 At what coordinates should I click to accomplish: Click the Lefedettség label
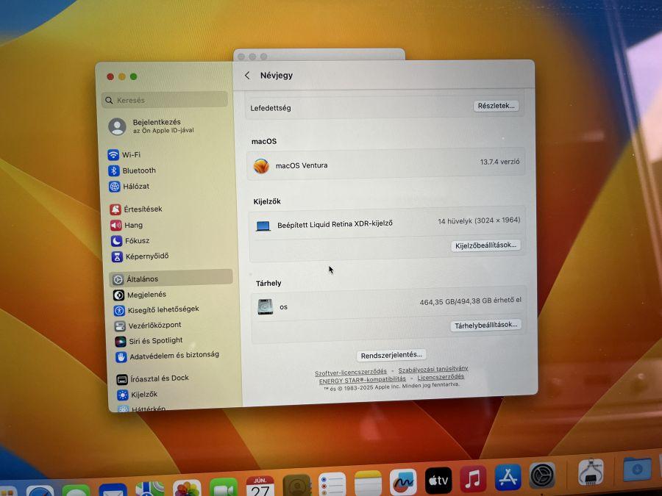pos(271,108)
